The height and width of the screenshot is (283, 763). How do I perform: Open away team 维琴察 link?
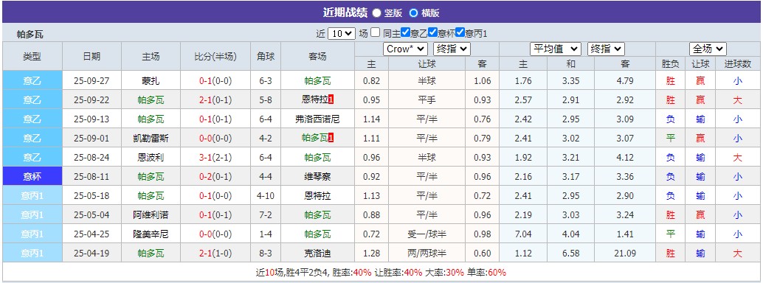pos(317,177)
